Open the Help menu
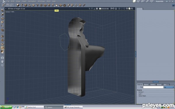This screenshot has height=109, width=175. 54,1
